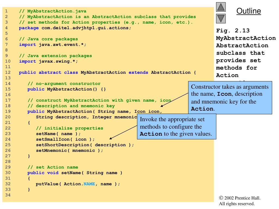Select the statement 'setSmallIcon( icon );'
The image size is (279, 209).
65,139
